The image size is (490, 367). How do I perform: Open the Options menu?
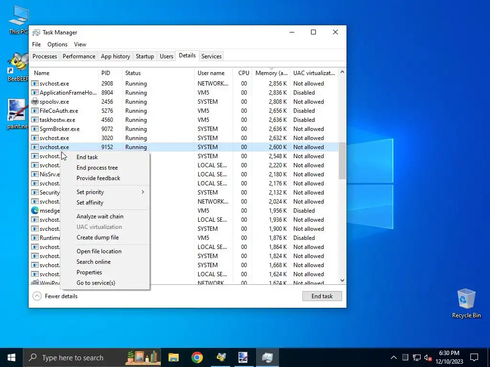pyautogui.click(x=57, y=44)
